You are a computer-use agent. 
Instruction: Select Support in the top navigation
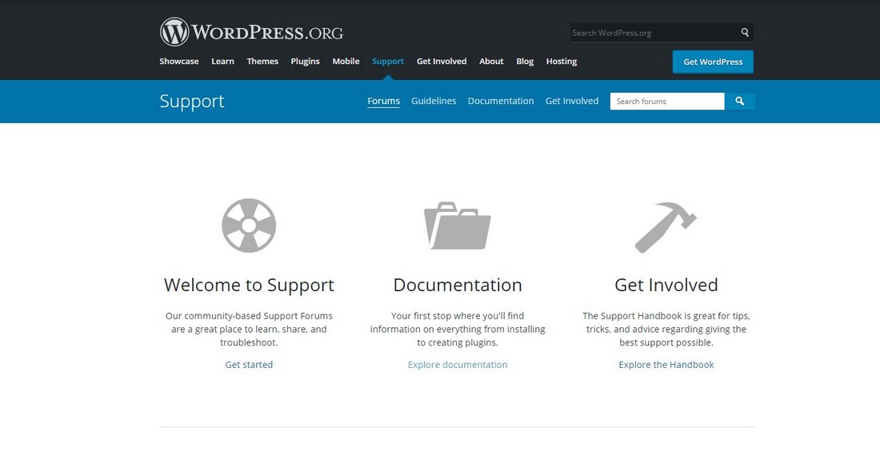pyautogui.click(x=388, y=61)
